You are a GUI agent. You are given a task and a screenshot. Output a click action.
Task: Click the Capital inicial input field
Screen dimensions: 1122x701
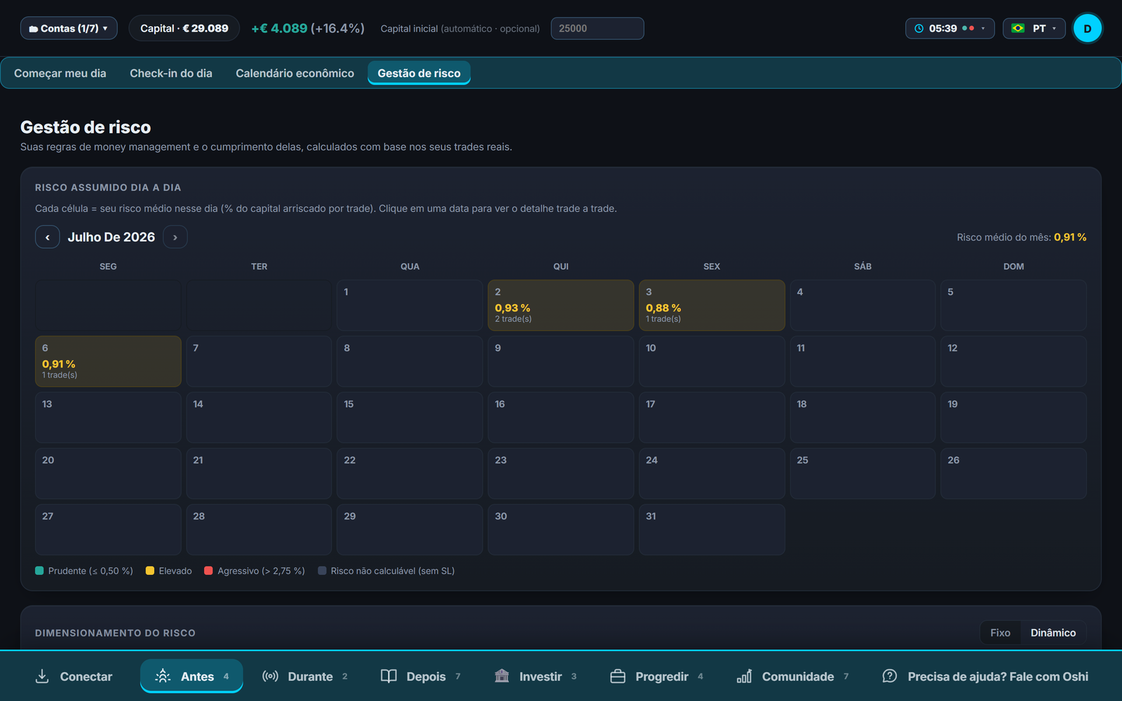(x=597, y=28)
